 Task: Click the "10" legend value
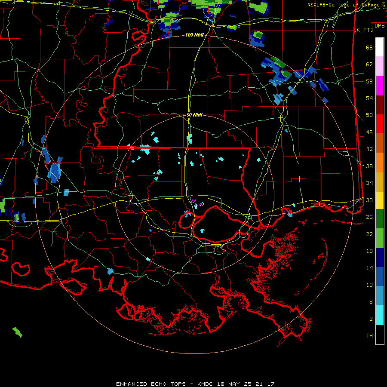pos(369,285)
